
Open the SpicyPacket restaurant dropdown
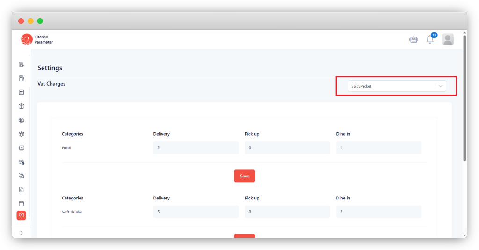coord(391,86)
